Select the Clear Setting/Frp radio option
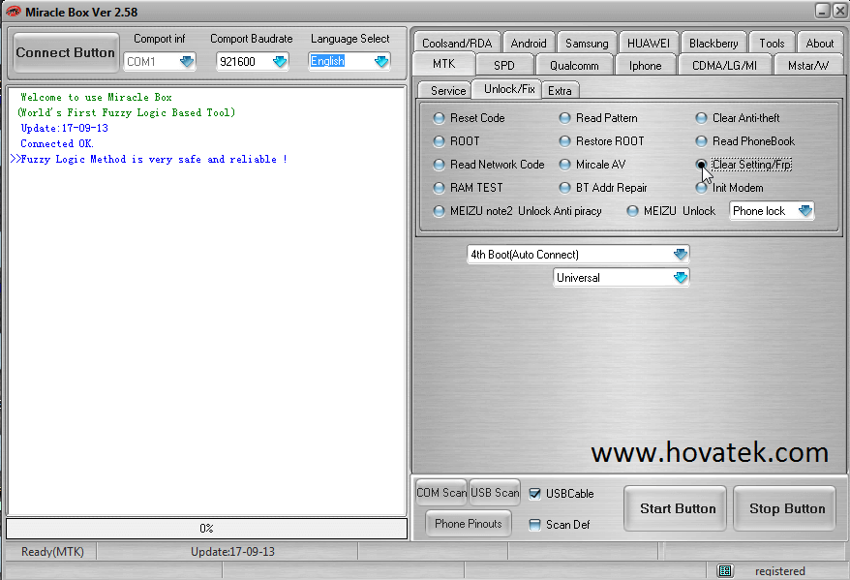The image size is (850, 580). point(744,165)
